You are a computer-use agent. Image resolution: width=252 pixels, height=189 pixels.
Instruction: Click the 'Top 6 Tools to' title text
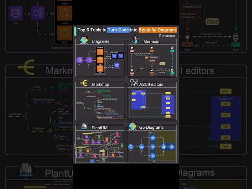click(x=92, y=30)
